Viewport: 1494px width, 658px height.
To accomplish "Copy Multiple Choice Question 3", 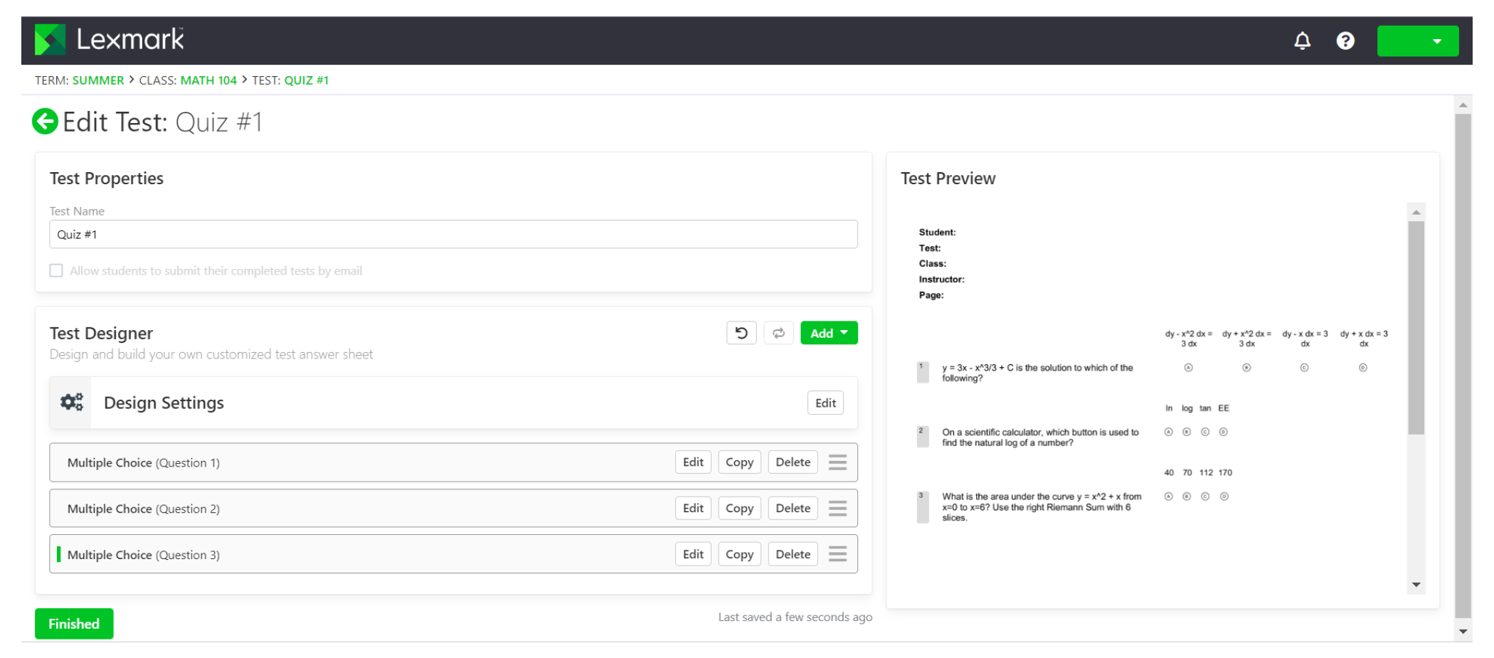I will coord(739,554).
